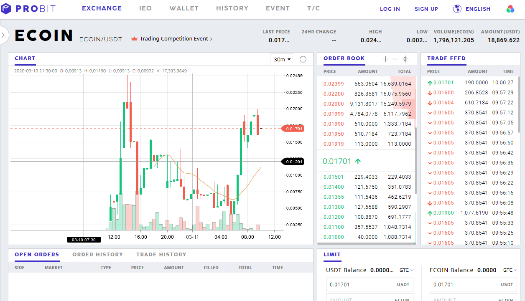Click the SIGN UP link
Screen dimensions: 525x301
click(x=426, y=9)
